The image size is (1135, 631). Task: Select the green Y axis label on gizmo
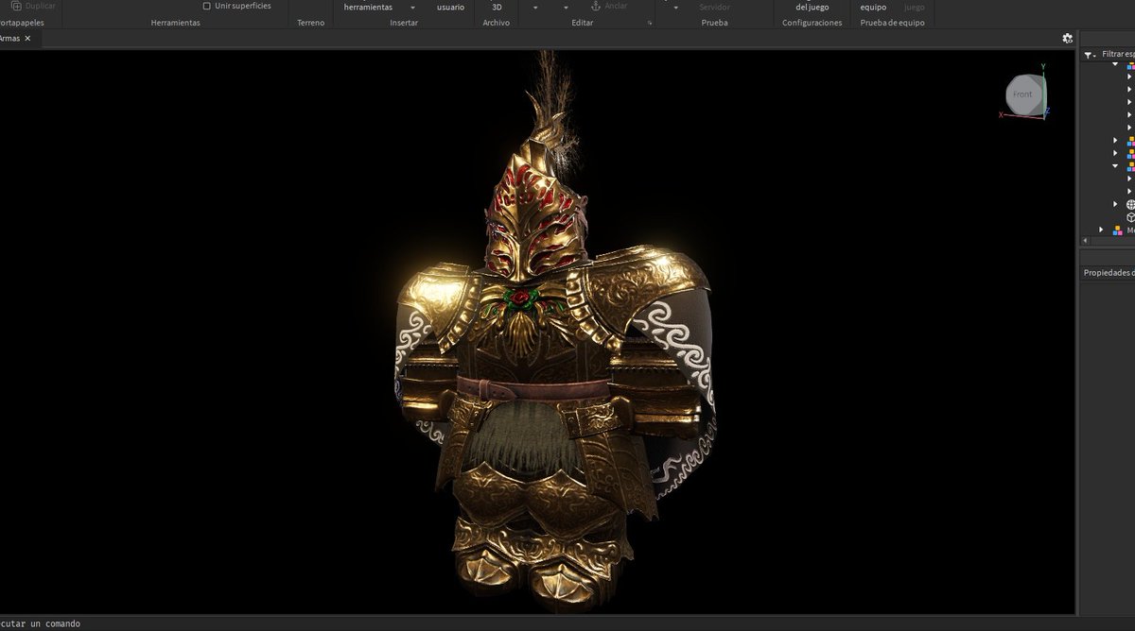[1042, 67]
